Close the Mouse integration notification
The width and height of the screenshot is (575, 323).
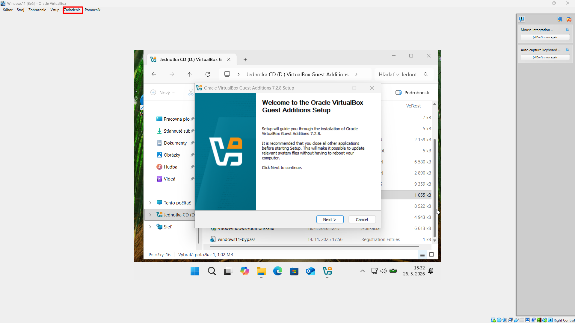(x=567, y=30)
